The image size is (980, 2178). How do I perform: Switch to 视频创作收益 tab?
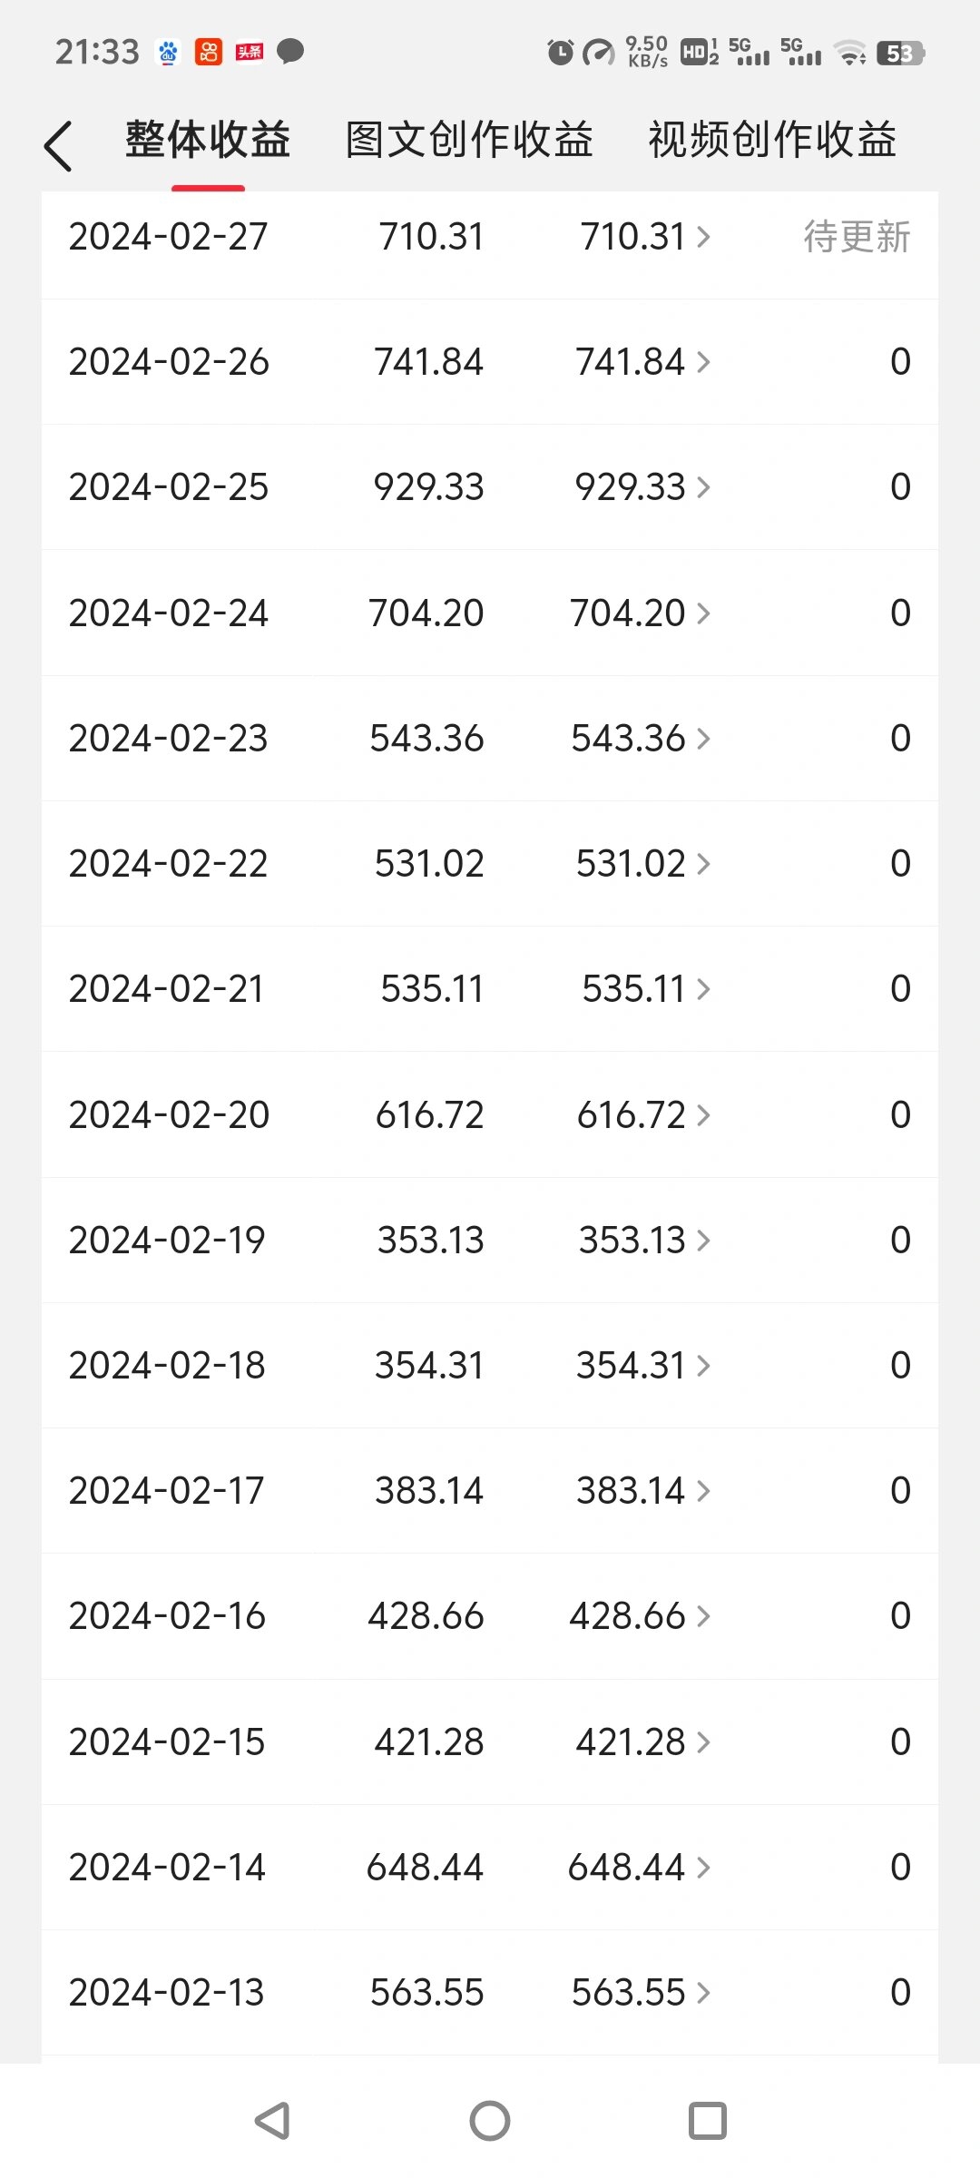point(772,141)
